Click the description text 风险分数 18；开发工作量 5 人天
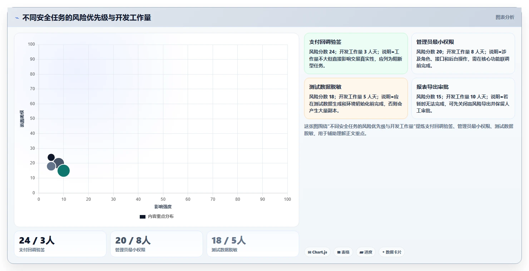This screenshot has height=271, width=529. coord(343,97)
